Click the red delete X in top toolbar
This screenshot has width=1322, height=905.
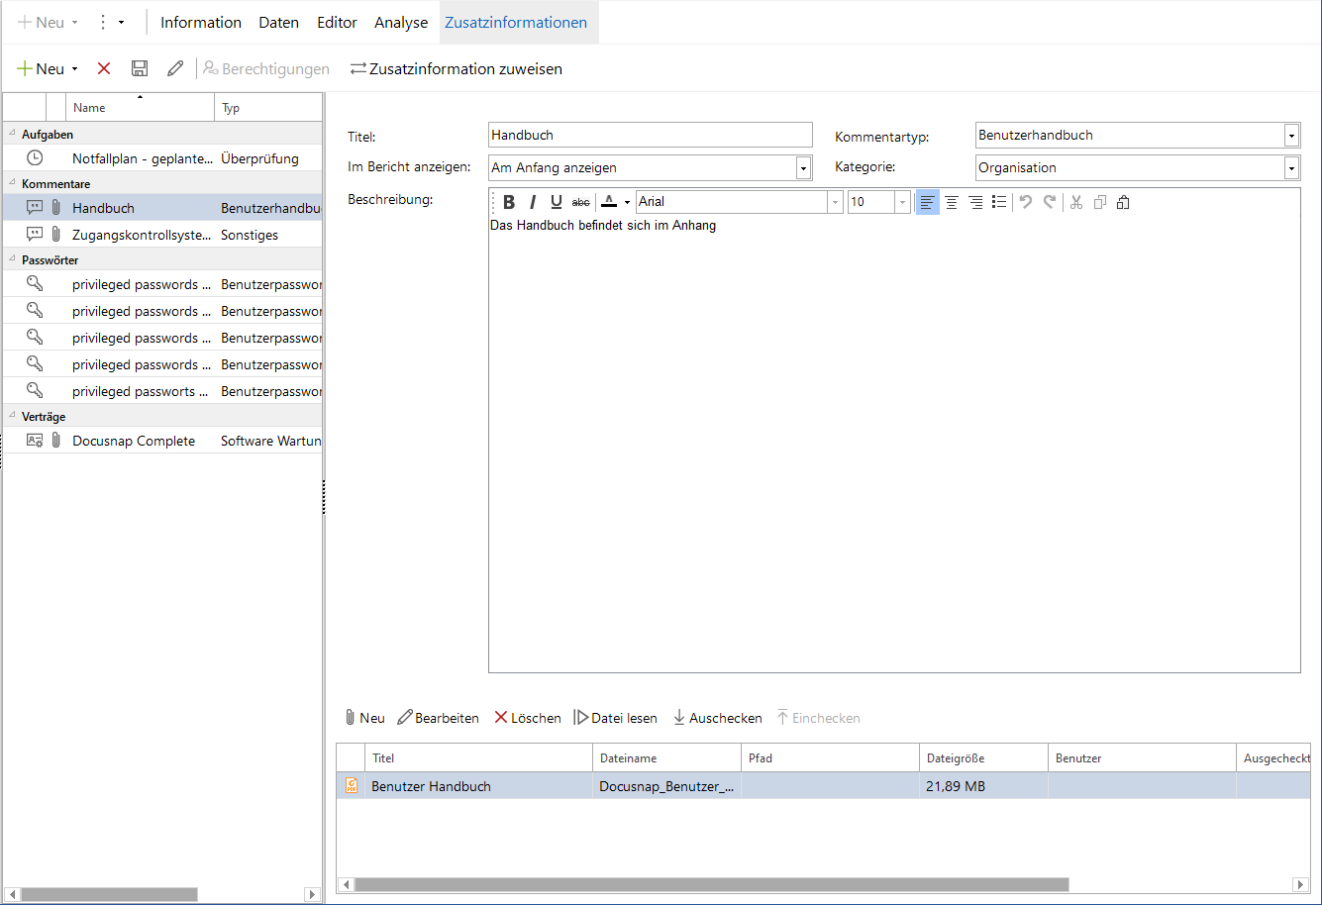(104, 68)
